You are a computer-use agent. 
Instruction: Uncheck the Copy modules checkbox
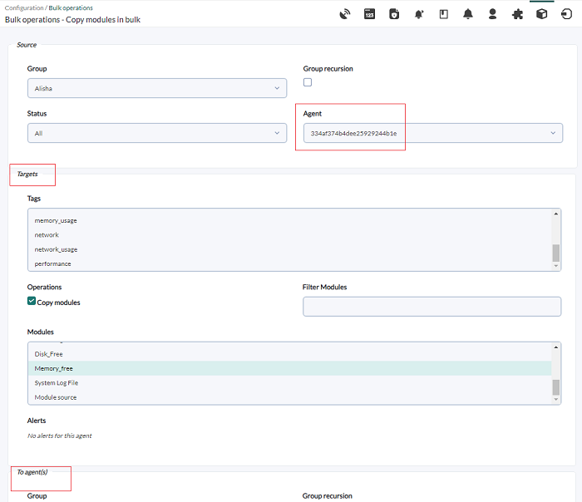pyautogui.click(x=32, y=301)
